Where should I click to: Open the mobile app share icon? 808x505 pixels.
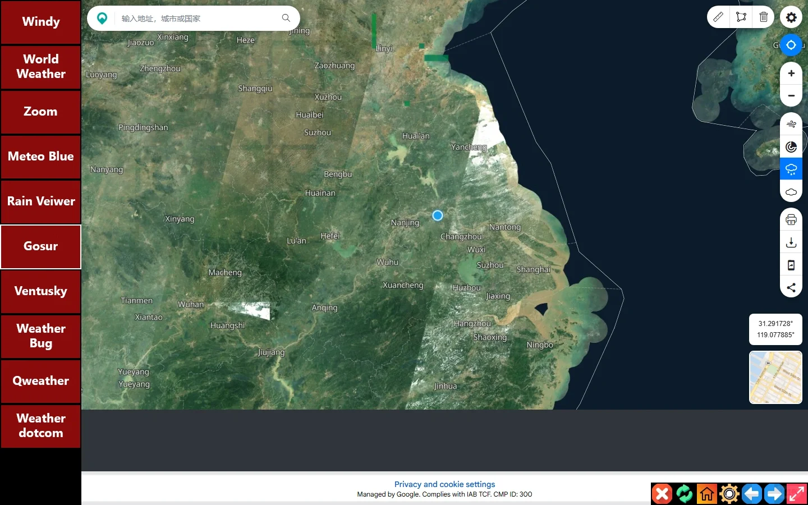coord(791,265)
